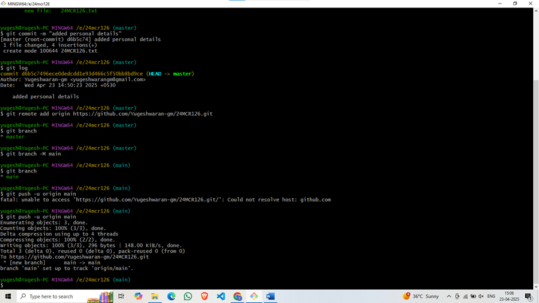The height and width of the screenshot is (303, 539).
Task: Click the '[new branch] main -> main' line
Action: tap(52, 263)
